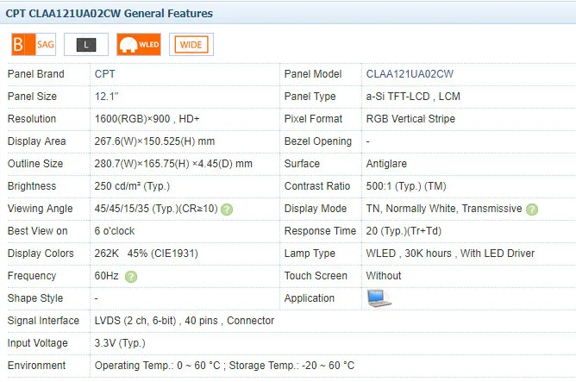Click the Environment label
576x382 pixels.
click(x=36, y=365)
